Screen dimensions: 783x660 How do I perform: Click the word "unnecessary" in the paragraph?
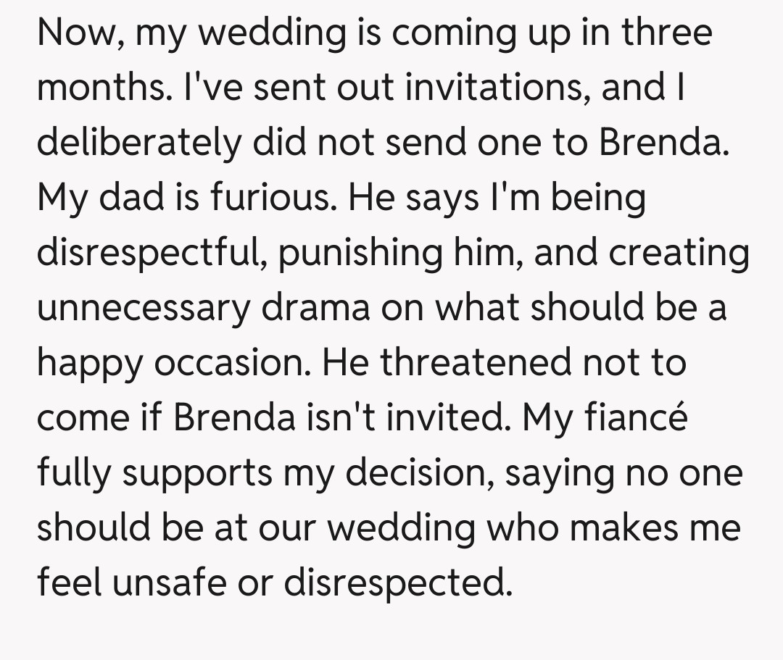coord(144,308)
